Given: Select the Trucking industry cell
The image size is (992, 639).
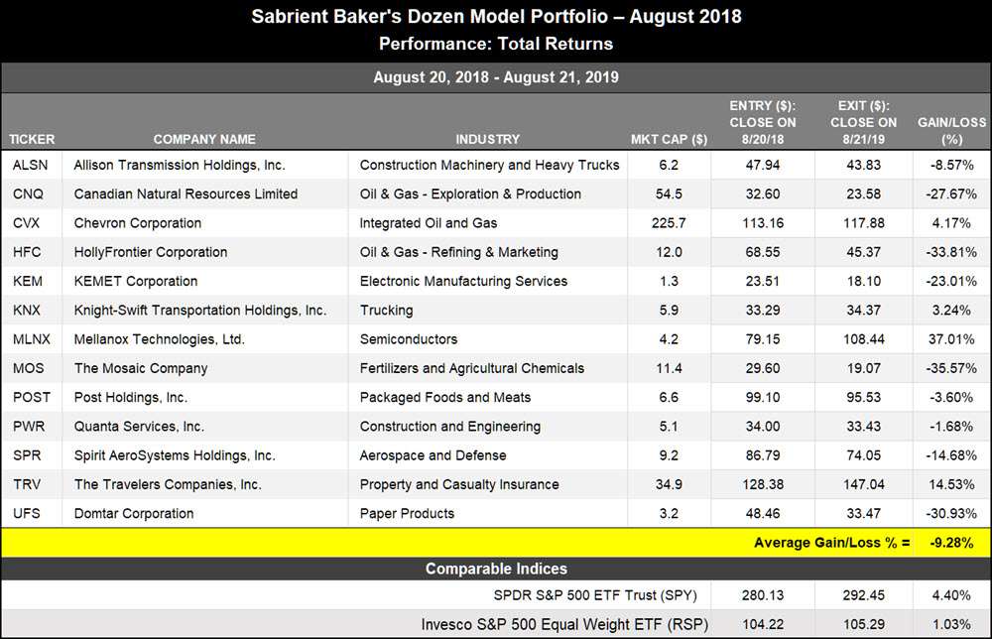Looking at the screenshot, I should (386, 311).
